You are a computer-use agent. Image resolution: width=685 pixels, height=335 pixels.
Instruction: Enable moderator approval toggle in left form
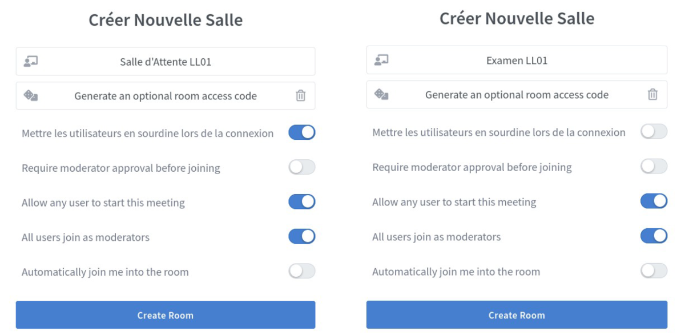click(302, 168)
